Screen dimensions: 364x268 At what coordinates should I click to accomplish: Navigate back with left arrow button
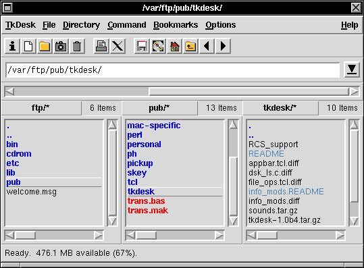(207, 46)
